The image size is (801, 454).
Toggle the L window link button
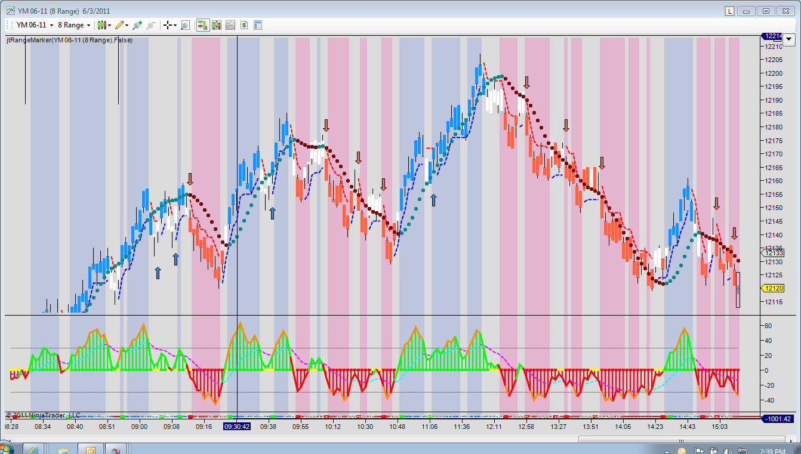pos(730,11)
